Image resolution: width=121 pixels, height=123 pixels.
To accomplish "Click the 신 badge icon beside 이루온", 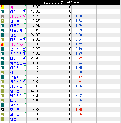I will [2, 26].
